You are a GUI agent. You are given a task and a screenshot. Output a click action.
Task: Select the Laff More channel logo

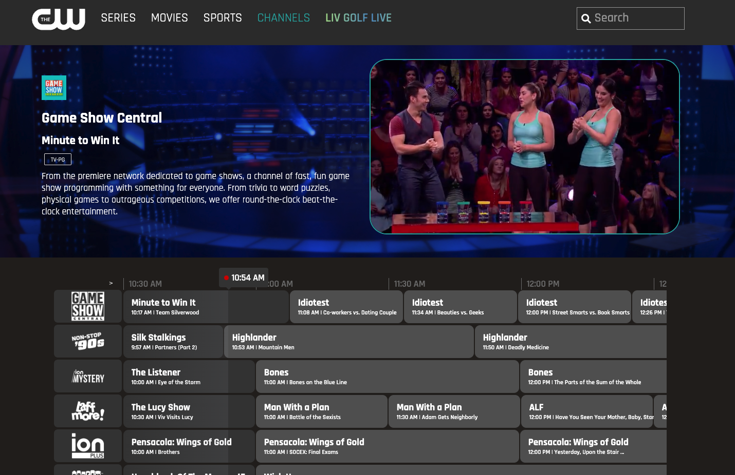click(88, 411)
